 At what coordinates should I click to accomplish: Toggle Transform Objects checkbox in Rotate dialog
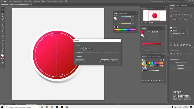coord(84,52)
